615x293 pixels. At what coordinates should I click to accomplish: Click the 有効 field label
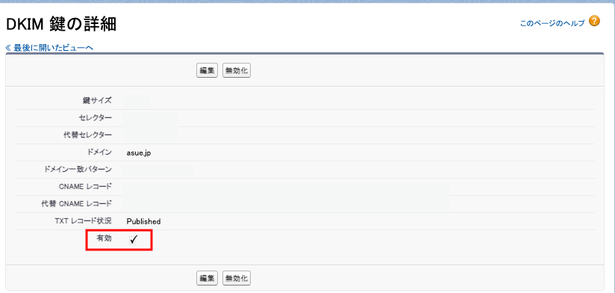point(104,238)
